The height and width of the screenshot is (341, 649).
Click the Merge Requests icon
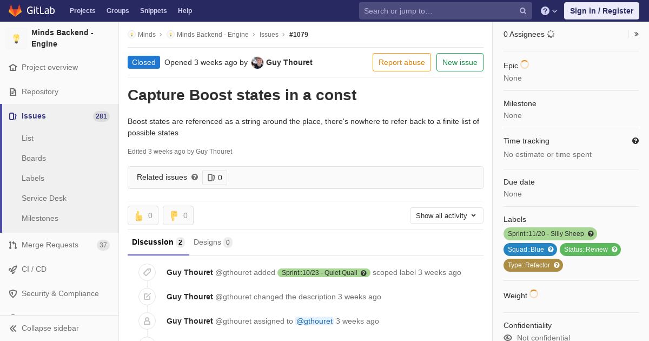[x=13, y=245]
